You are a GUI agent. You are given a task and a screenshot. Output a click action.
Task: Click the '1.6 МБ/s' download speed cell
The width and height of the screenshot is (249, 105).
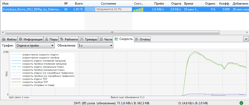(x=158, y=9)
